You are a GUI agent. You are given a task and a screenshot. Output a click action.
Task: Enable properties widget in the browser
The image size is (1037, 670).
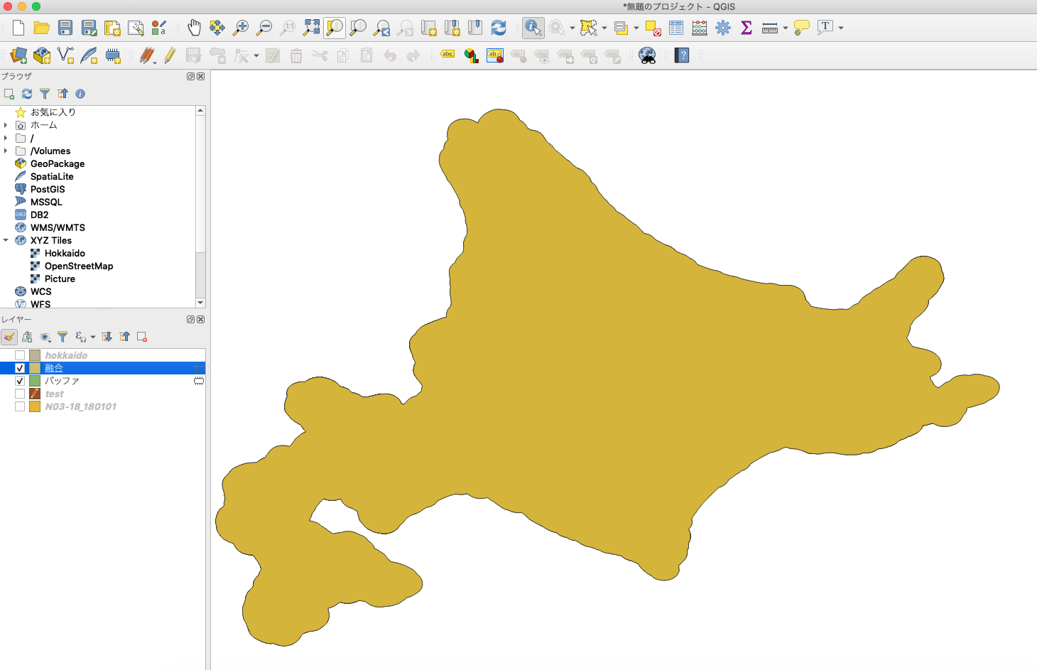click(80, 94)
